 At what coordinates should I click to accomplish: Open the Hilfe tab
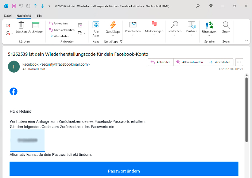point(39,16)
